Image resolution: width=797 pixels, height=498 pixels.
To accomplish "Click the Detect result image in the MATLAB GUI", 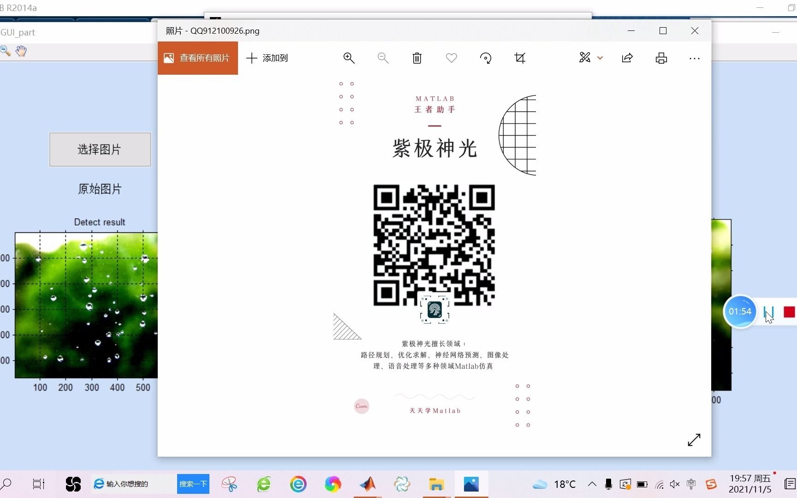I will pos(86,305).
